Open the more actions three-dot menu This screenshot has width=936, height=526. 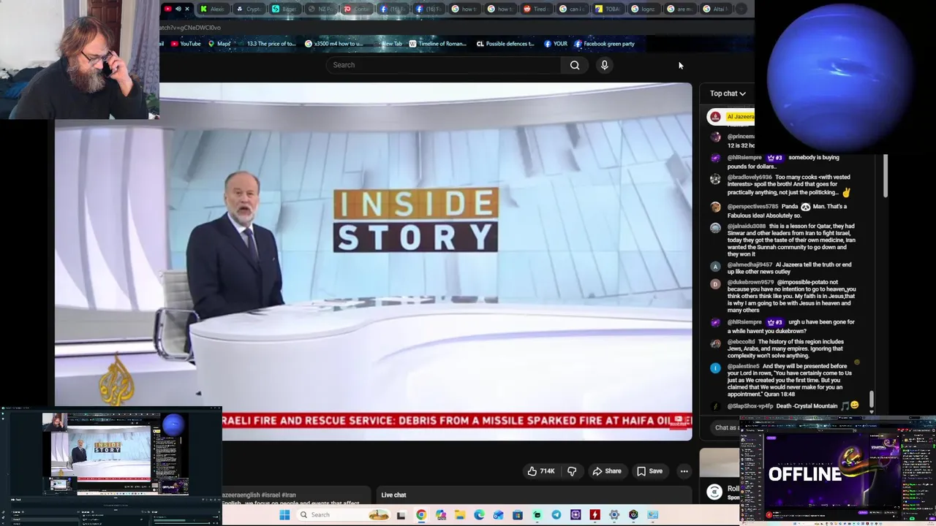pos(684,471)
